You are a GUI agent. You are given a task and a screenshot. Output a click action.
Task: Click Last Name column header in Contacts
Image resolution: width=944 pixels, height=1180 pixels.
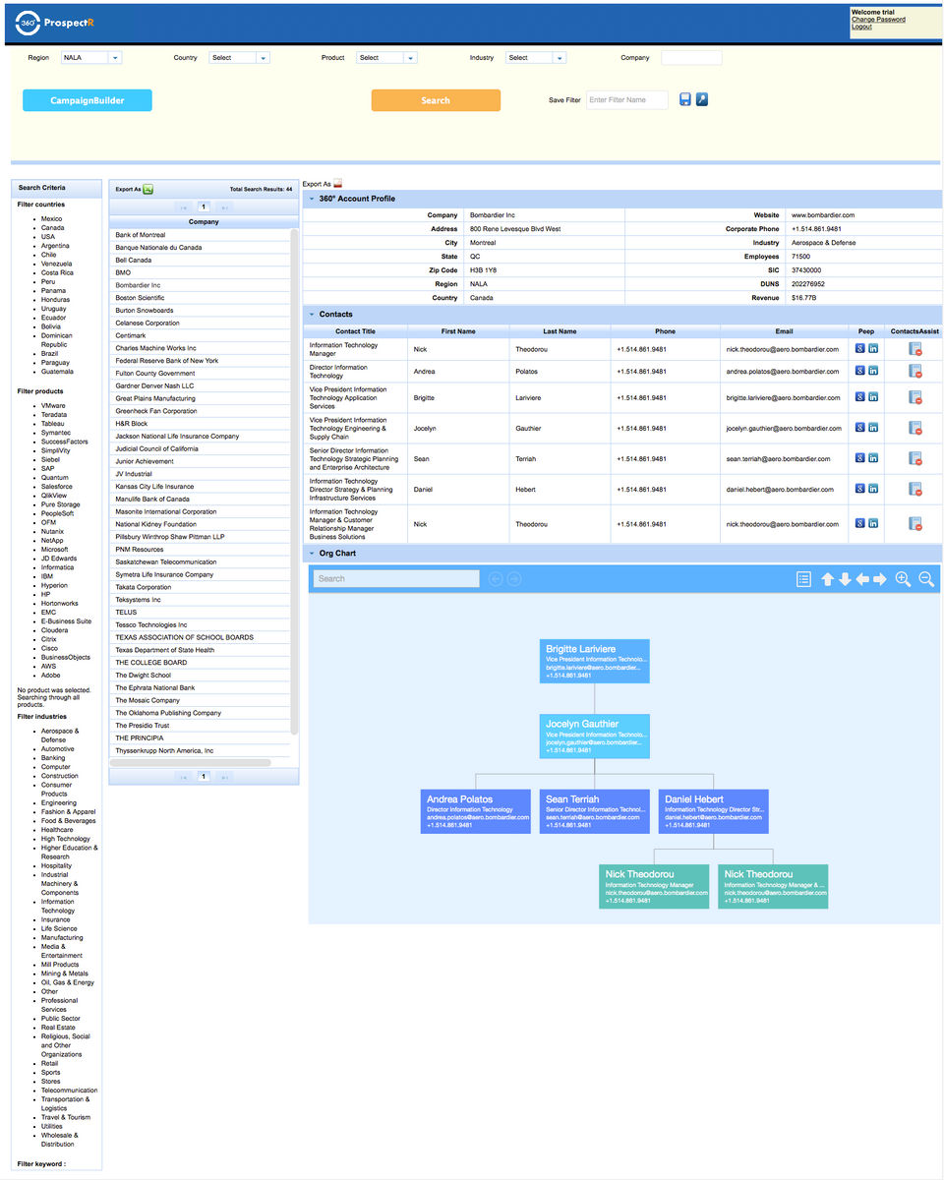(560, 331)
